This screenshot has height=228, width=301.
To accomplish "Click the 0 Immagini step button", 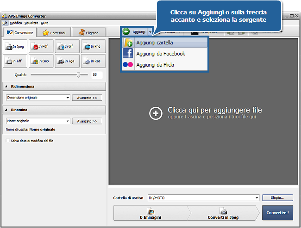I will [x=150, y=213].
